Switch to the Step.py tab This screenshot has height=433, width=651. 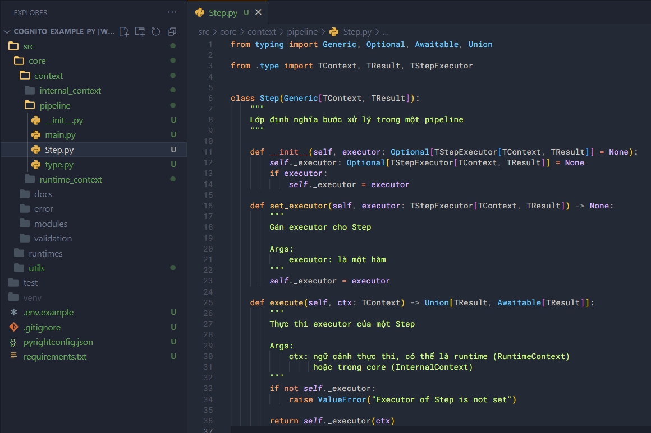pyautogui.click(x=223, y=12)
